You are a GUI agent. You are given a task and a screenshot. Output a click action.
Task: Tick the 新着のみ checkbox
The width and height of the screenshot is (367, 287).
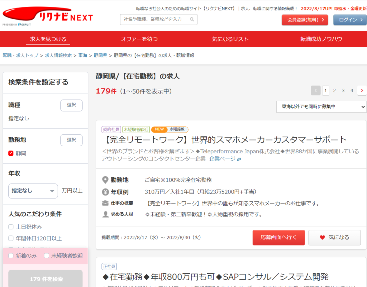pyautogui.click(x=11, y=256)
